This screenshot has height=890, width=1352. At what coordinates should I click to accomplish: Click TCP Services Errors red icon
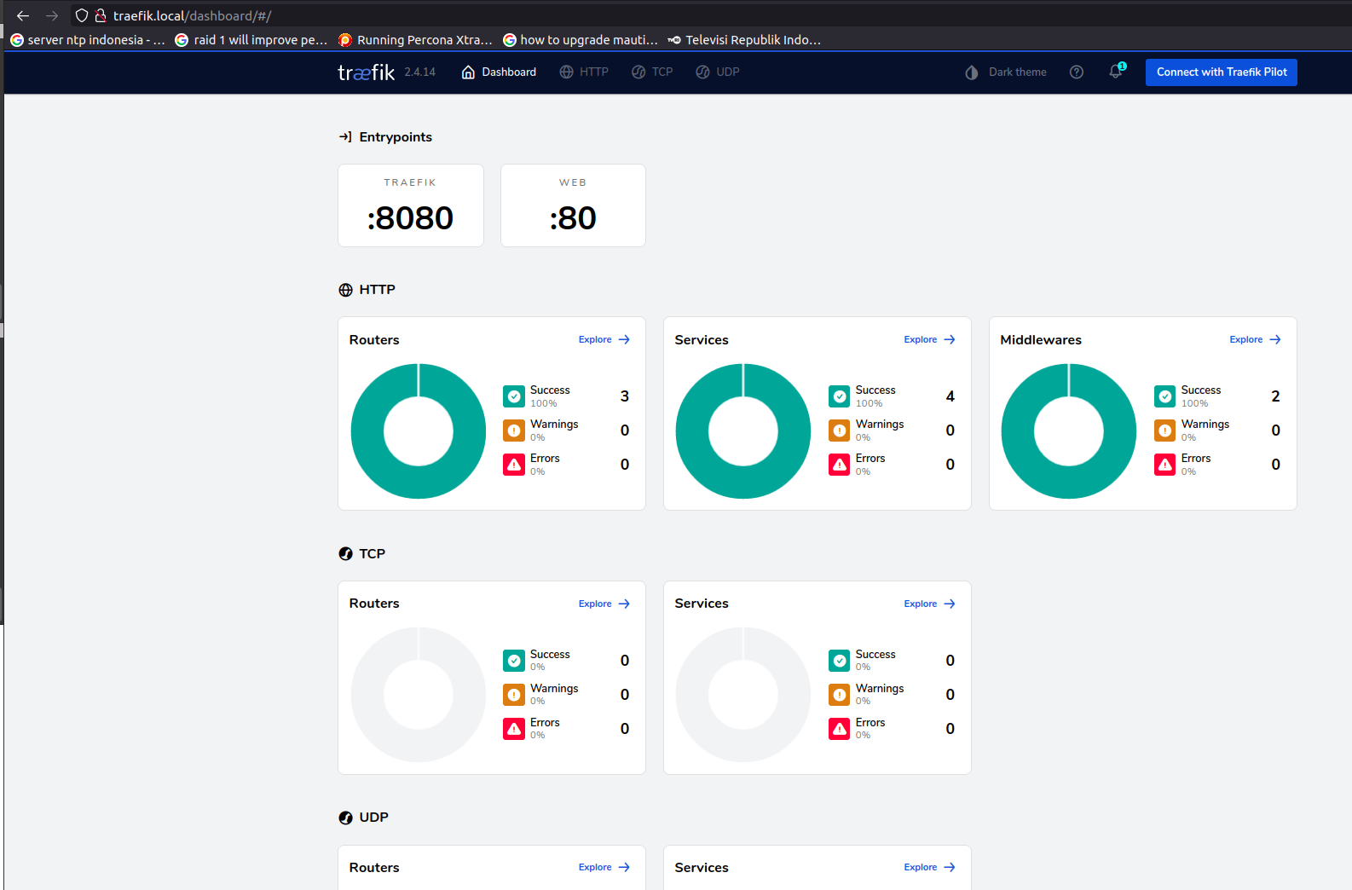tap(840, 729)
